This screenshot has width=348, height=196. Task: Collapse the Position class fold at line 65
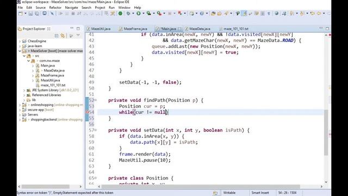96,178
